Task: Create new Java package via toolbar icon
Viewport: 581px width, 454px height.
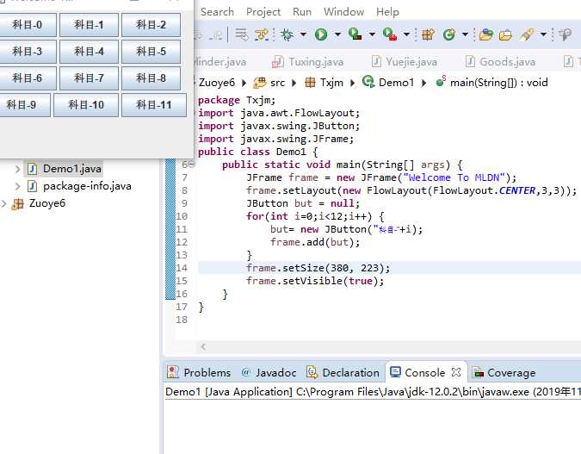Action: tap(428, 34)
